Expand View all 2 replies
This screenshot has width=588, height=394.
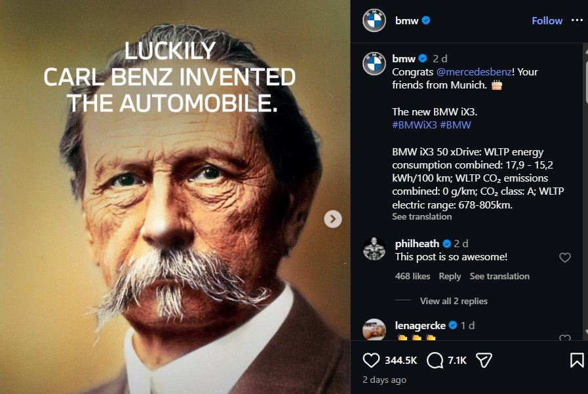[x=454, y=301]
